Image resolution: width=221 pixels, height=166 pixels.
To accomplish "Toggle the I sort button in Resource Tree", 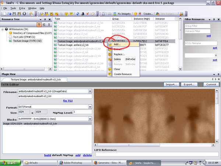I will click(49, 25).
